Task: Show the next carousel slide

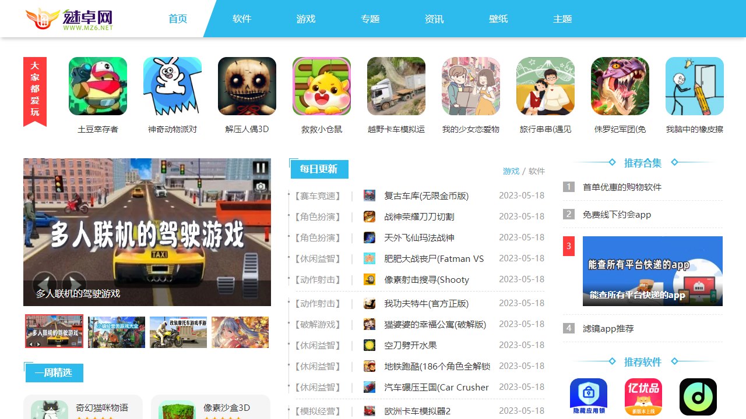Action: coord(75,284)
